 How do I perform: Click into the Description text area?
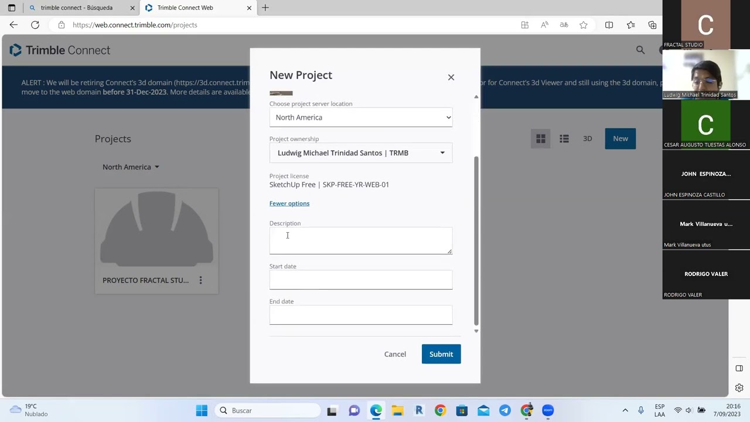[361, 241]
